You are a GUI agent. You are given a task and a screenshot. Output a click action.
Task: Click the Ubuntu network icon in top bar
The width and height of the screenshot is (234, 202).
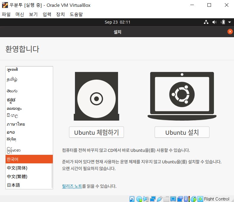[x=206, y=22]
